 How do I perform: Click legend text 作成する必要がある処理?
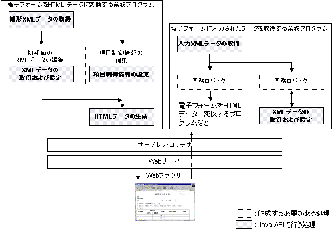[x=294, y=214]
